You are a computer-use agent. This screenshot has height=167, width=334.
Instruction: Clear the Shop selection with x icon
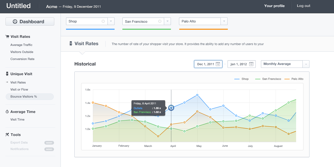click(103, 21)
